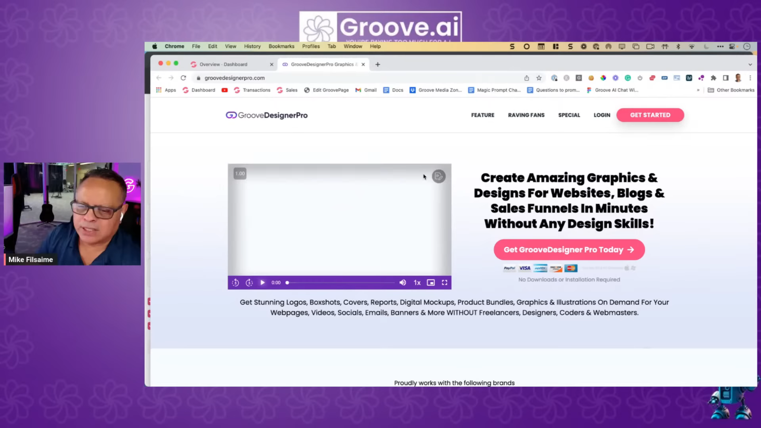Go to the SPECIAL section
Image resolution: width=761 pixels, height=428 pixels.
tap(569, 115)
